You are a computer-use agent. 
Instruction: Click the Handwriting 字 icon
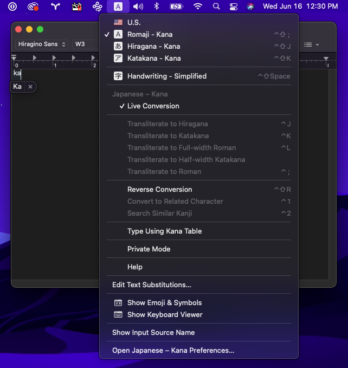[118, 76]
